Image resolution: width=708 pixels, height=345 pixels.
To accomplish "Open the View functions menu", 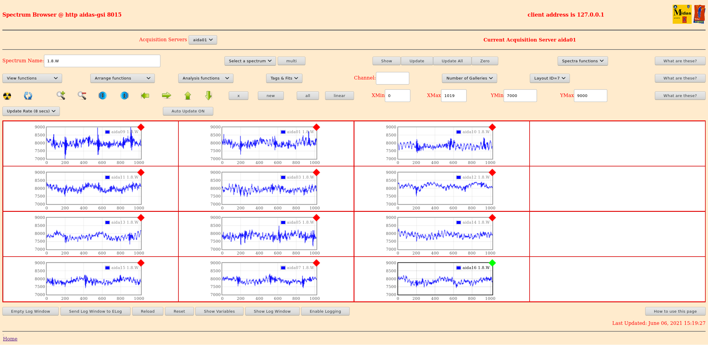I will coord(32,78).
